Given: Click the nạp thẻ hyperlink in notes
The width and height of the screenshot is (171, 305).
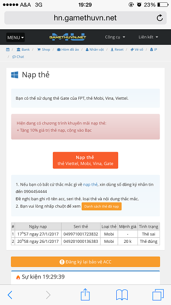Looking at the screenshot, I should point(90,185).
